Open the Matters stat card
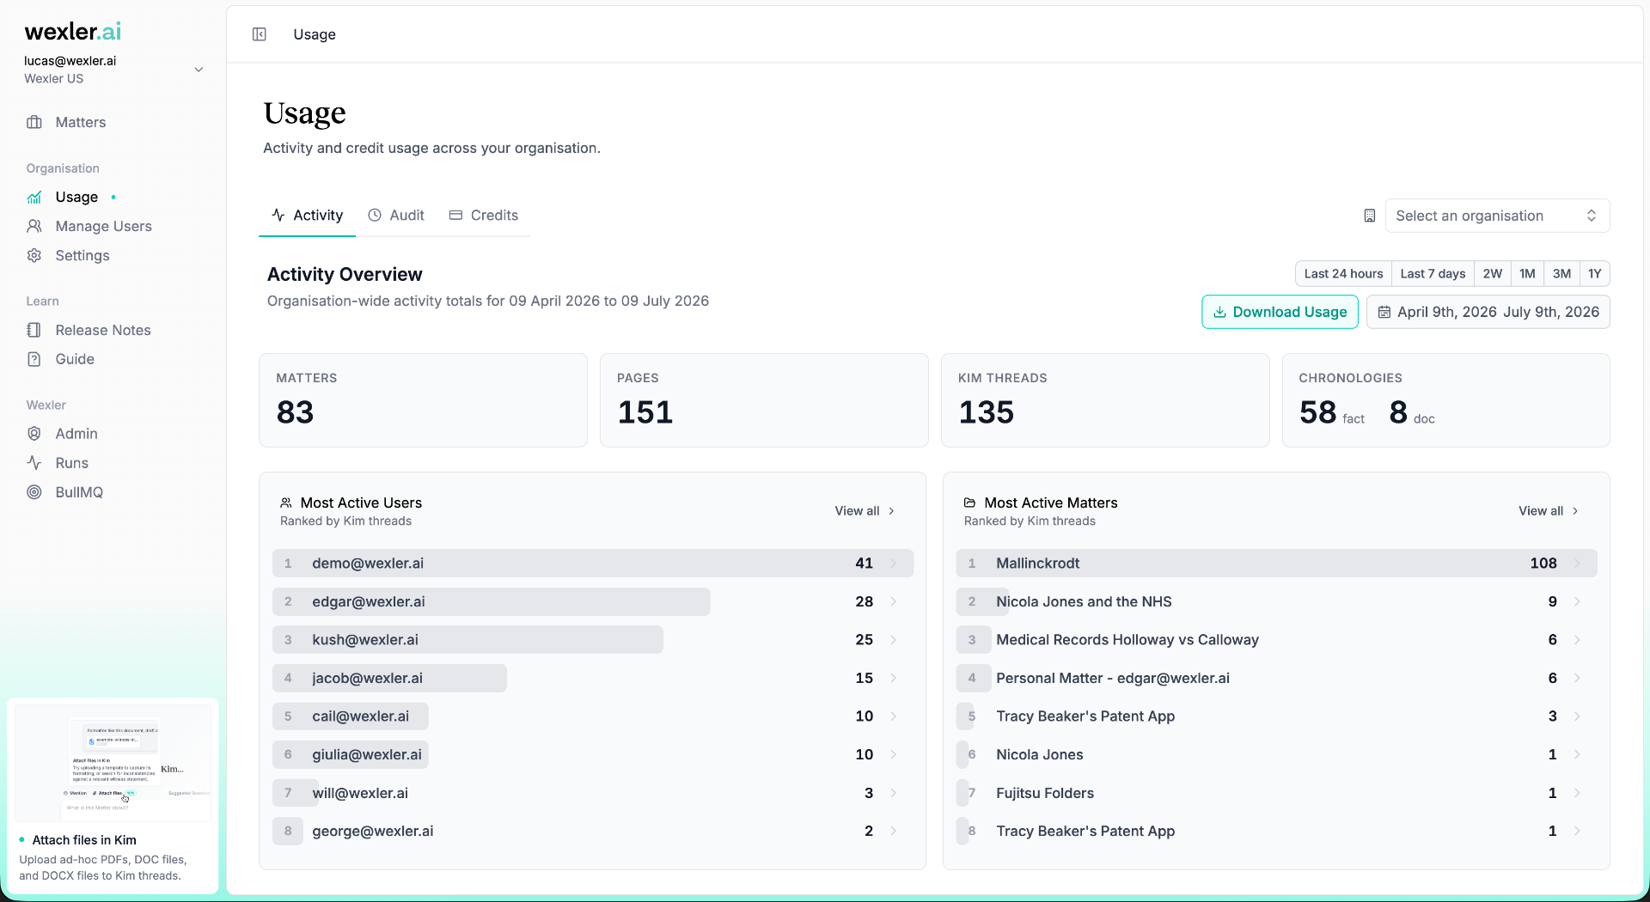The image size is (1650, 902). [x=423, y=400]
